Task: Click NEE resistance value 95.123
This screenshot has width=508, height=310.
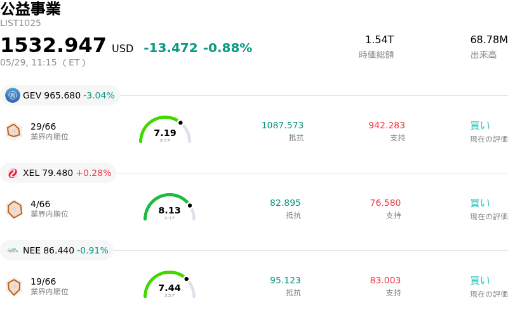Action: coord(285,280)
